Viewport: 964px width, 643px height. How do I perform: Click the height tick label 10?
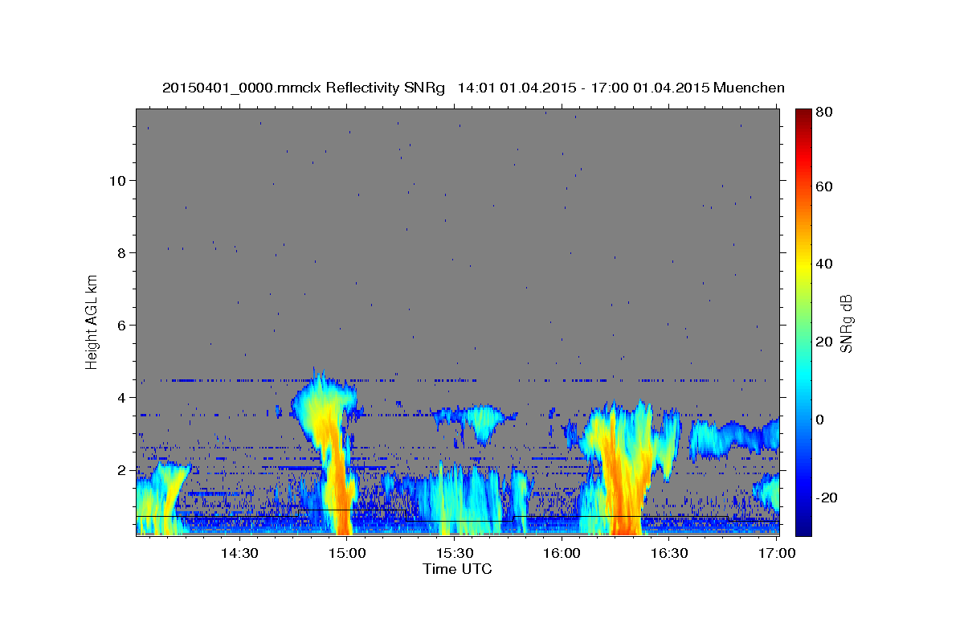click(116, 180)
